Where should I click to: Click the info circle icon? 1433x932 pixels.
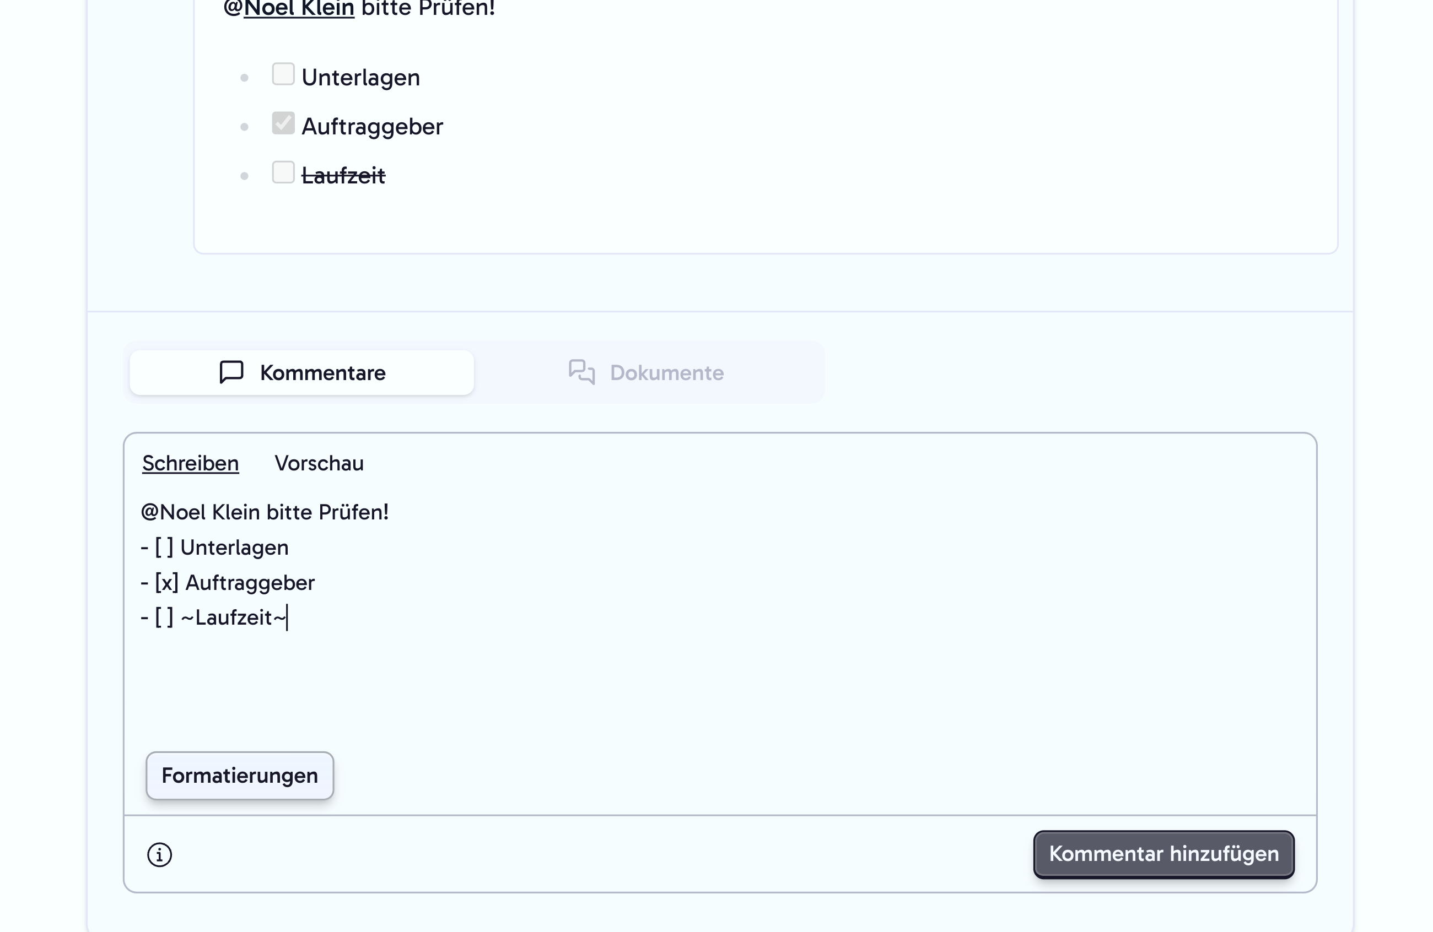tap(159, 854)
